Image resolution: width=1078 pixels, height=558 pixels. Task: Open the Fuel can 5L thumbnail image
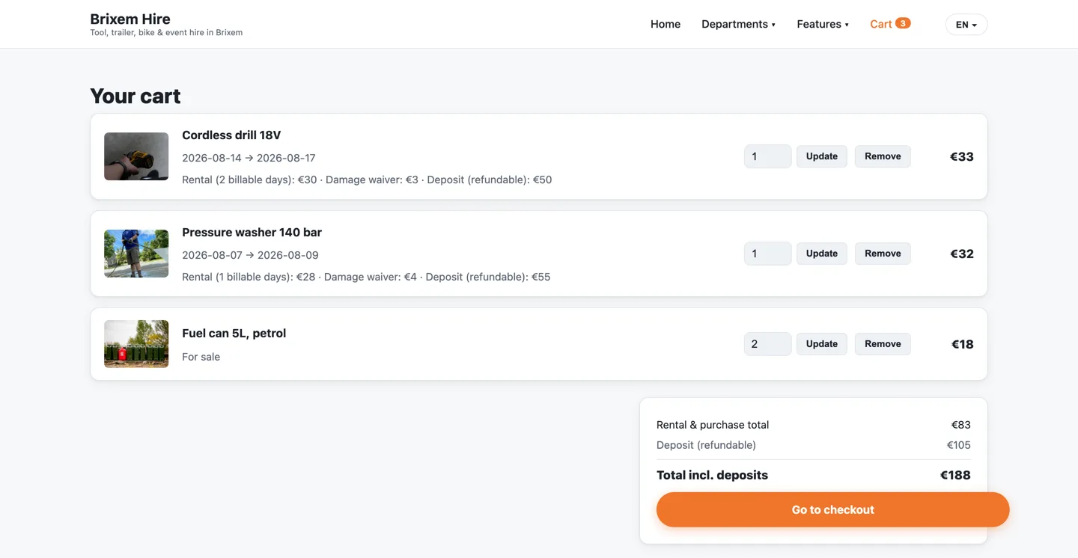(136, 344)
